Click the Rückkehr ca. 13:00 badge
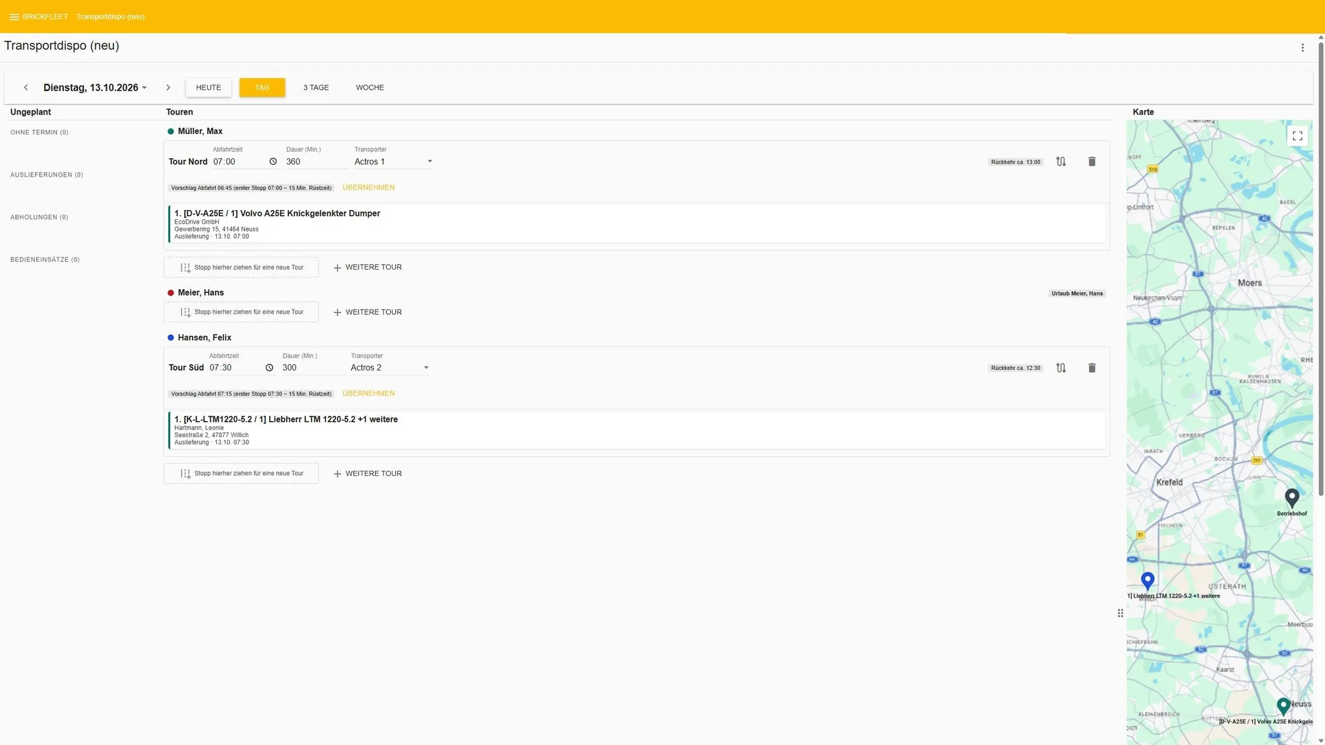Viewport: 1325px width, 745px height. [1016, 162]
